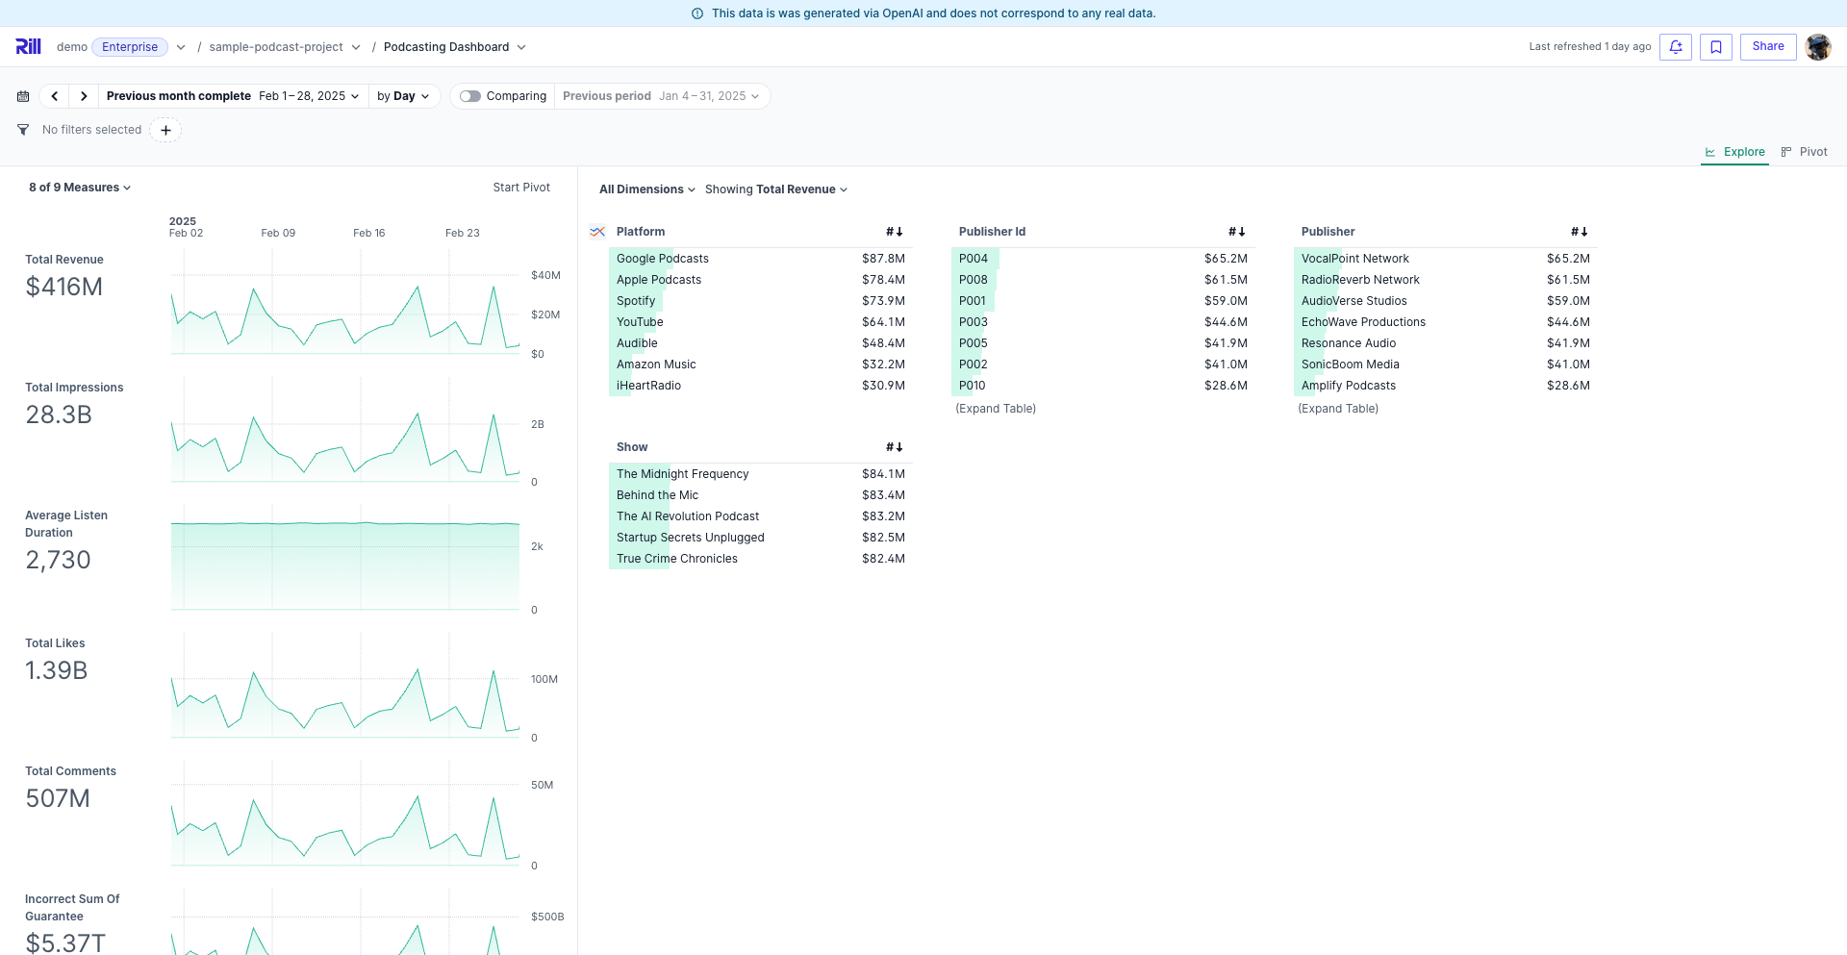Screen dimensions: 1847x955
Task: Expand the All Dimensions dropdown
Action: (646, 189)
